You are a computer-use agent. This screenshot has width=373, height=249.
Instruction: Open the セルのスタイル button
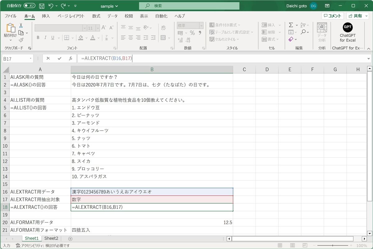coord(224,39)
